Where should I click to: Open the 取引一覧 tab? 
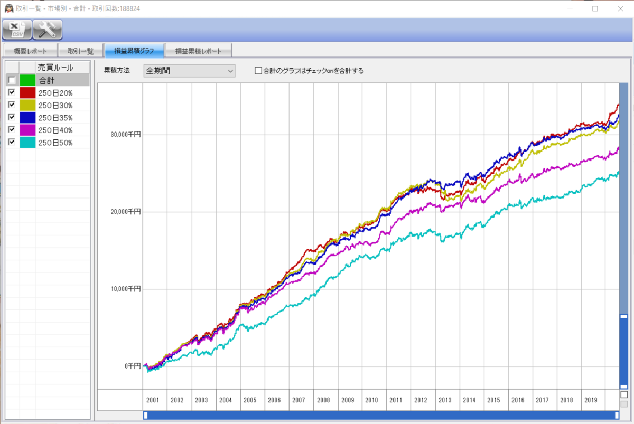[x=80, y=51]
